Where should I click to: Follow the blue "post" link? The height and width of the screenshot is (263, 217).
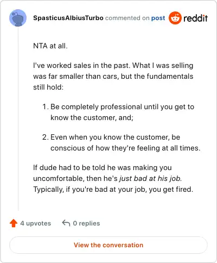[158, 18]
